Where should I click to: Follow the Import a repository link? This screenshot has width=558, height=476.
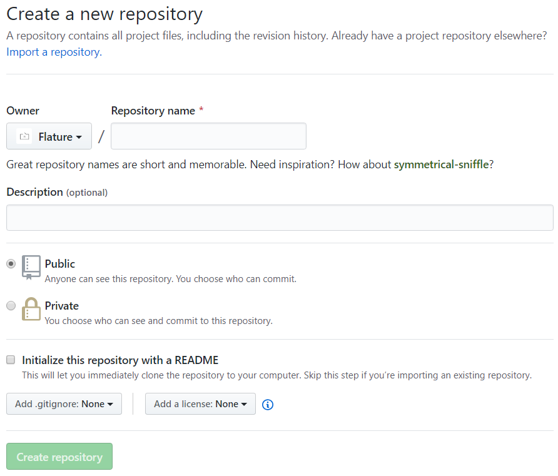click(x=54, y=52)
